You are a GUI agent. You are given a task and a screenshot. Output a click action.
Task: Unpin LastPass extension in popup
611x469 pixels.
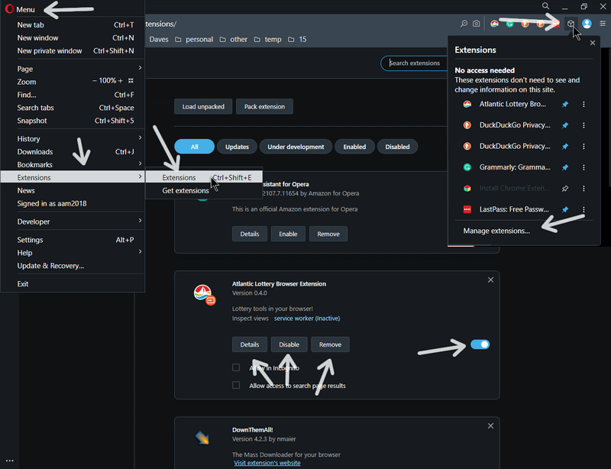click(565, 209)
